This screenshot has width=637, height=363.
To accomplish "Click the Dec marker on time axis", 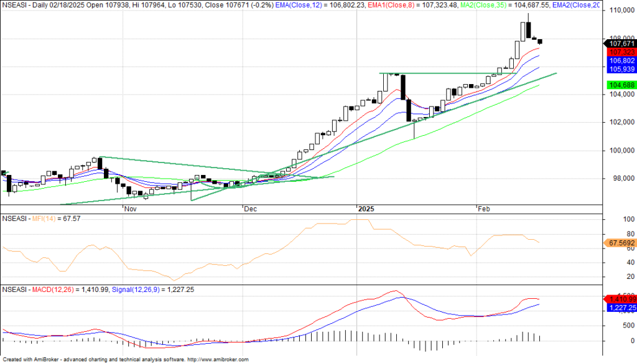I will click(250, 210).
